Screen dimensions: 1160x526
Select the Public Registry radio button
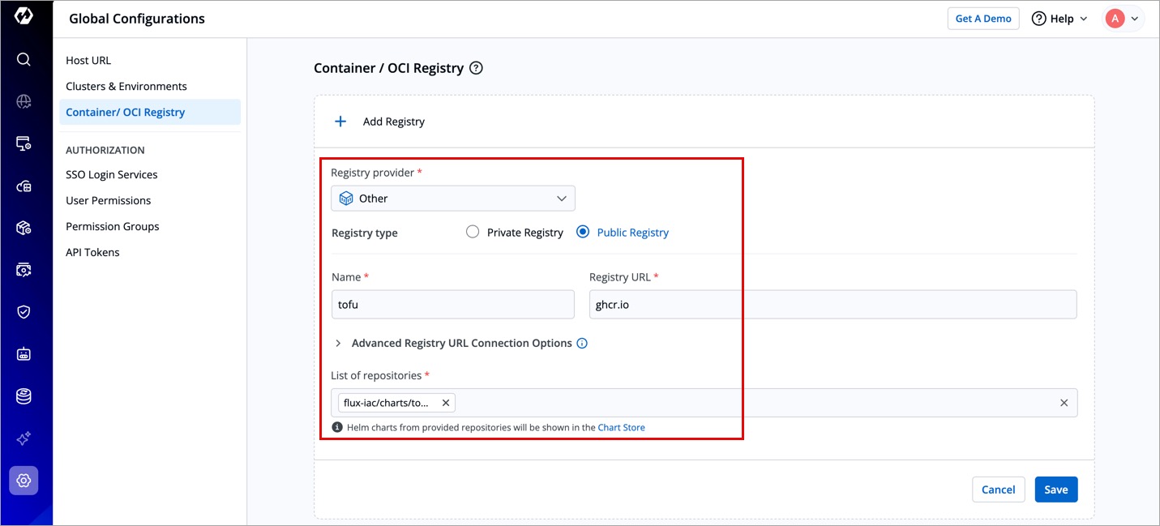click(x=582, y=233)
